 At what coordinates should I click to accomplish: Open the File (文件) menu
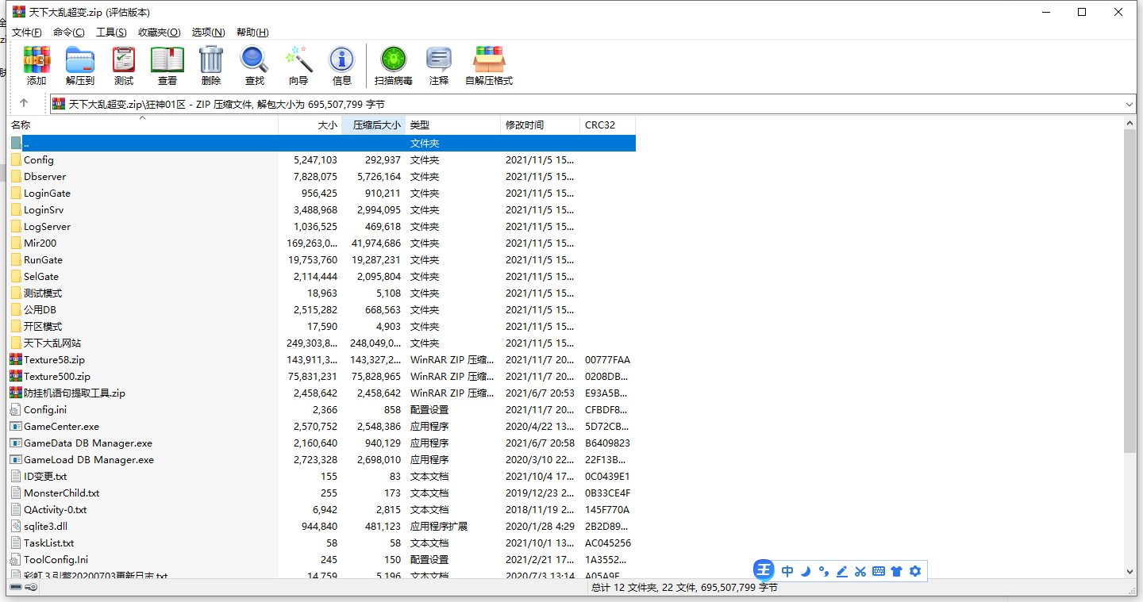pos(26,33)
